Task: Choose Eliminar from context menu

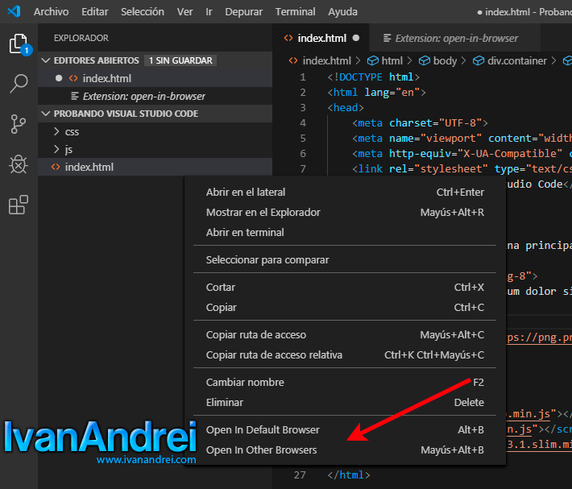Action: [345, 402]
